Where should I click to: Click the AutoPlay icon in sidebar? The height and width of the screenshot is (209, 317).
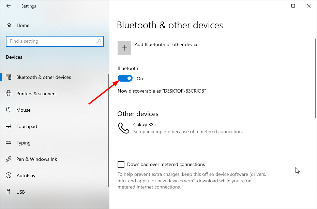9,176
